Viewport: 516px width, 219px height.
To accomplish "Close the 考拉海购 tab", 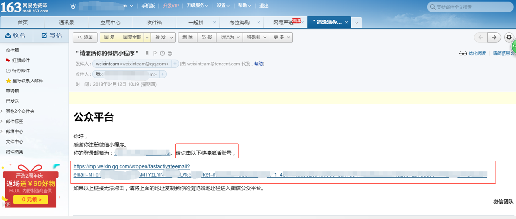I will [x=259, y=23].
